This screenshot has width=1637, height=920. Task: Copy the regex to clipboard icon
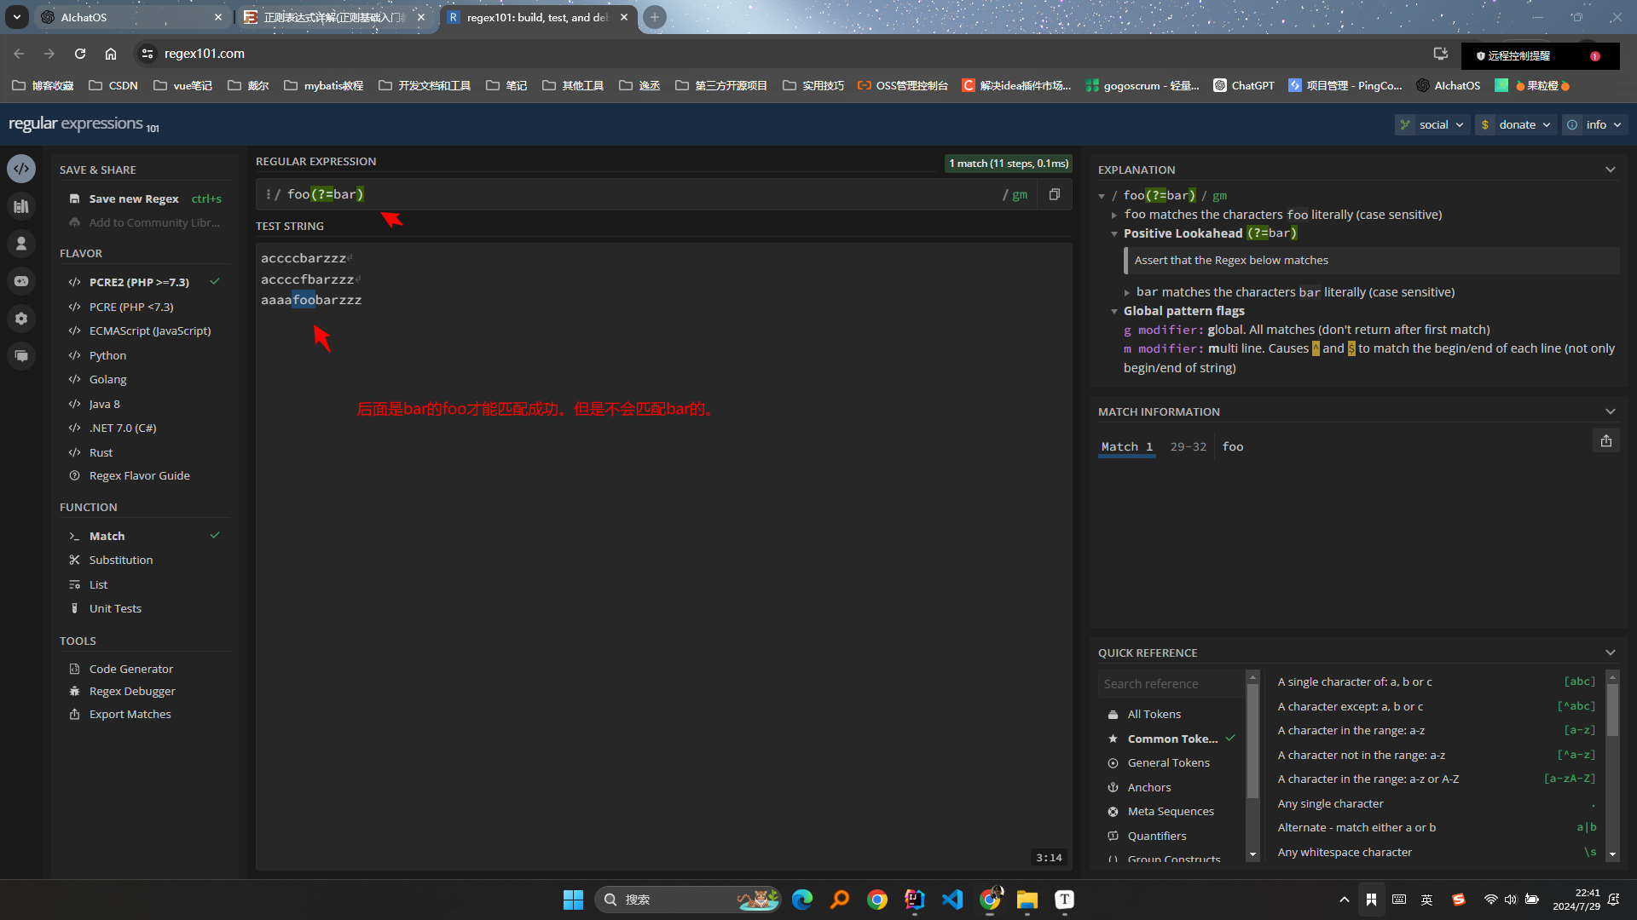pos(1055,194)
